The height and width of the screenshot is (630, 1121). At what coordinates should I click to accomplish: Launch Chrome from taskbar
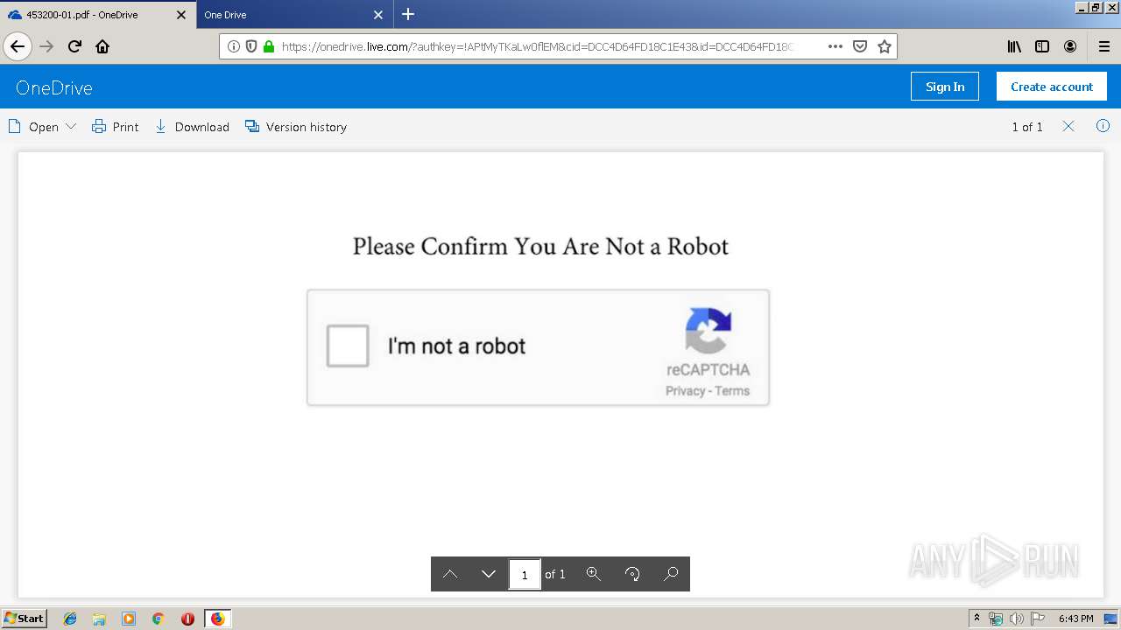pyautogui.click(x=159, y=619)
